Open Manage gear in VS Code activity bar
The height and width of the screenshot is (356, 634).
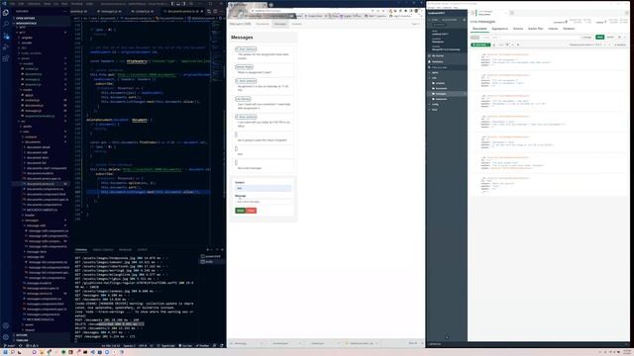click(6, 337)
